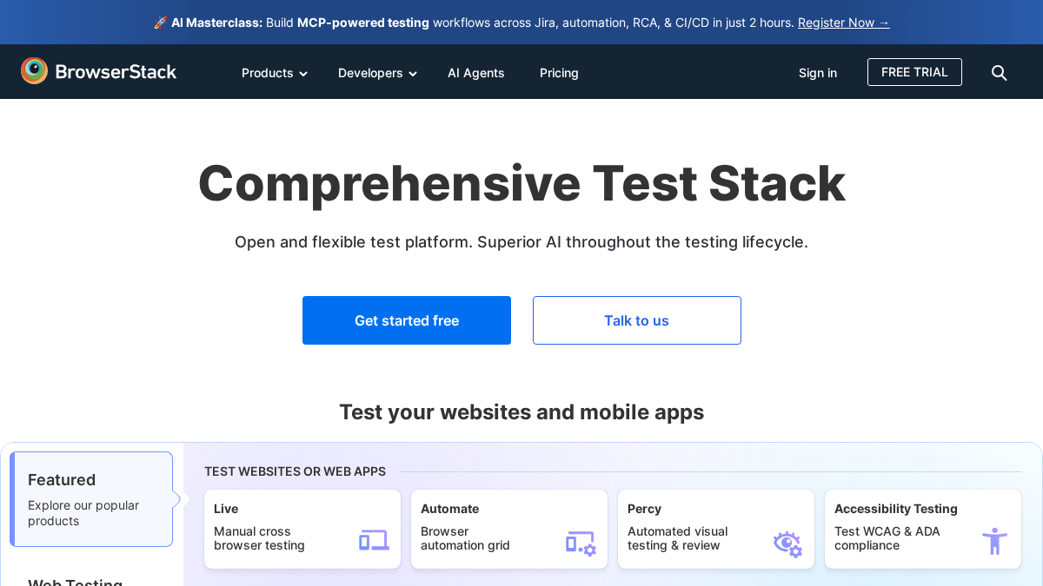The height and width of the screenshot is (586, 1043).
Task: Expand the Products dropdown menu
Action: coord(275,73)
